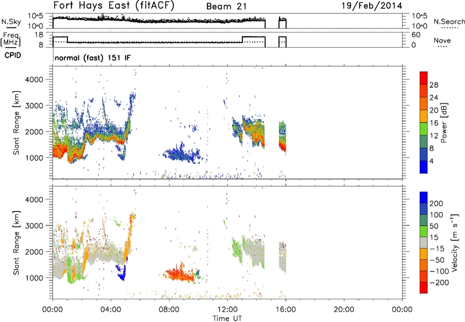Click the 'Fort Hays East (fitACF)' title
The width and height of the screenshot is (465, 322).
coord(114,5)
